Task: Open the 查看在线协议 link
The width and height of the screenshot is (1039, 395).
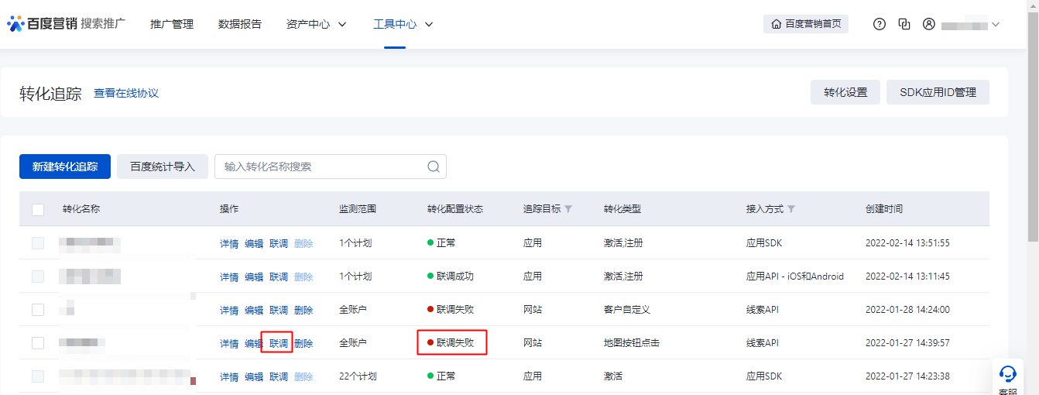Action: [x=126, y=93]
